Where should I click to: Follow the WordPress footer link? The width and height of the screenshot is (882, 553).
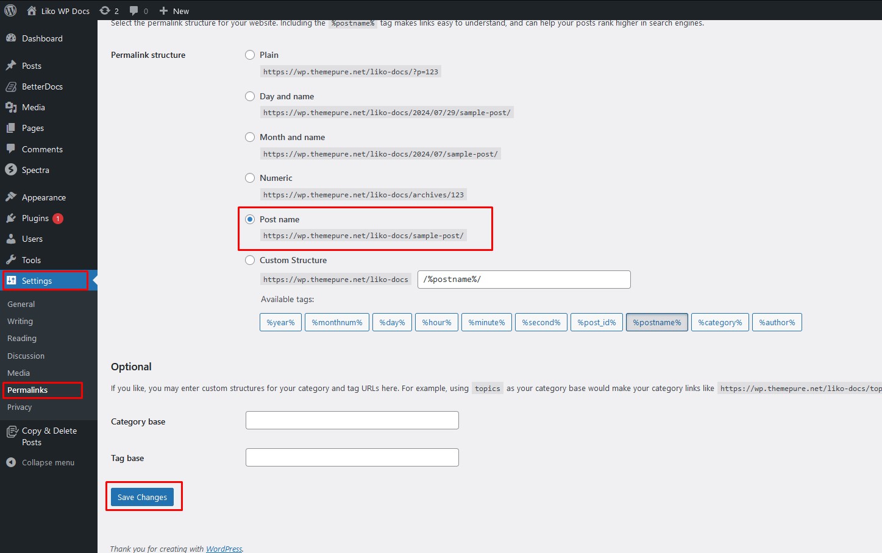(224, 549)
